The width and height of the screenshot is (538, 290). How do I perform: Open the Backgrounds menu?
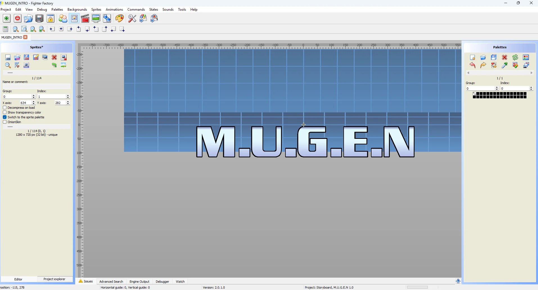click(77, 10)
